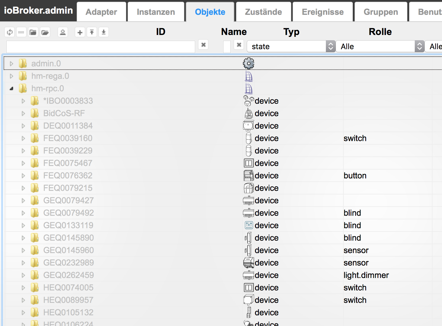
Task: Focus the ID filter text field
Action: 101,47
